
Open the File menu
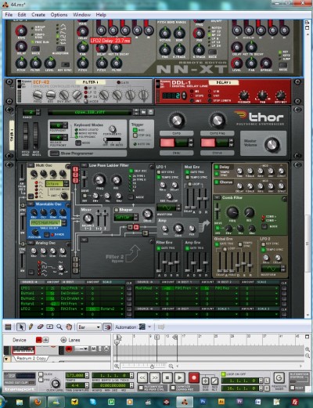pyautogui.click(x=9, y=15)
